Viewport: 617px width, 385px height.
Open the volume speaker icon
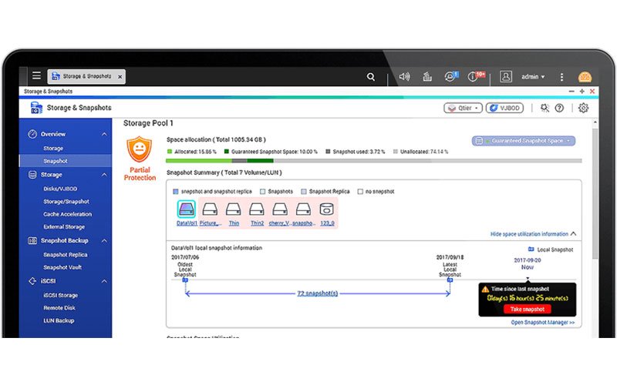point(403,77)
